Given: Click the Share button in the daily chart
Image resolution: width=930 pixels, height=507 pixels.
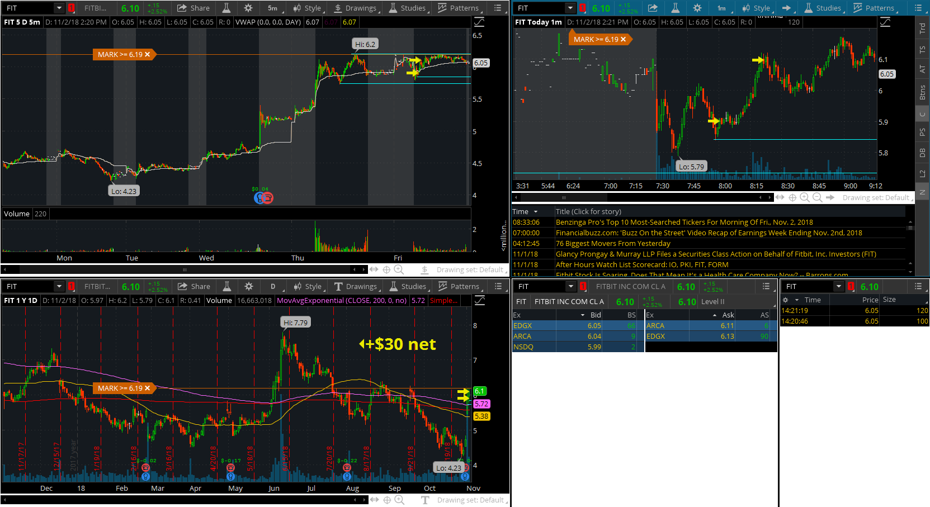Looking at the screenshot, I should coord(194,286).
